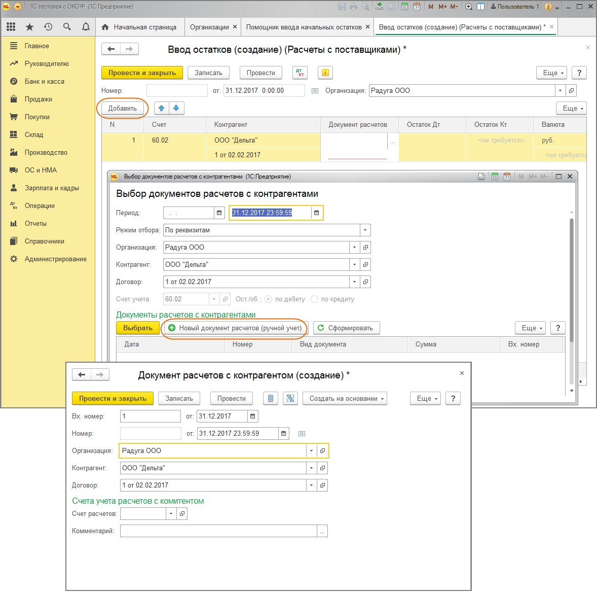Expand Создать на основании menu

pyautogui.click(x=345, y=398)
